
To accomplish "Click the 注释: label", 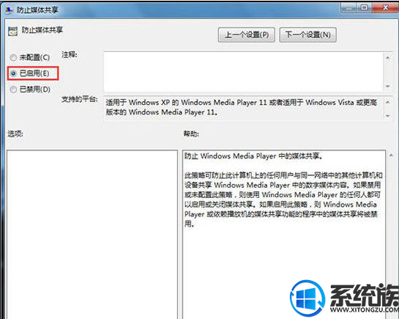I will point(70,54).
